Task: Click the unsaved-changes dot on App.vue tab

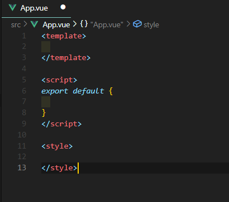Action: click(x=63, y=7)
